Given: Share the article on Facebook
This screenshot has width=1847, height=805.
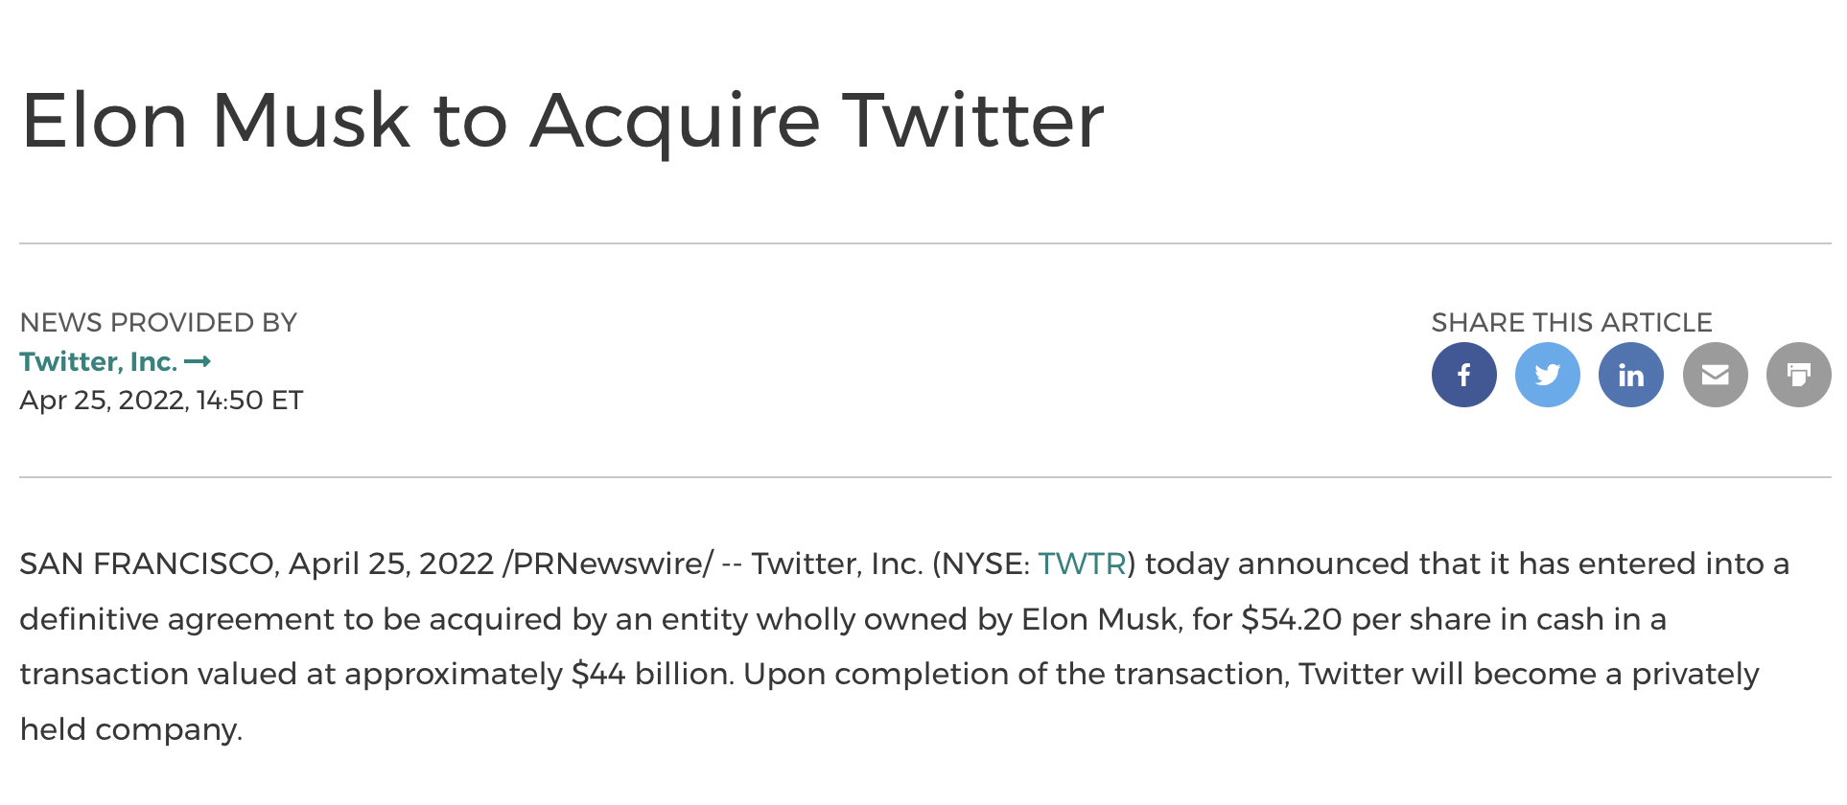Looking at the screenshot, I should [1463, 375].
